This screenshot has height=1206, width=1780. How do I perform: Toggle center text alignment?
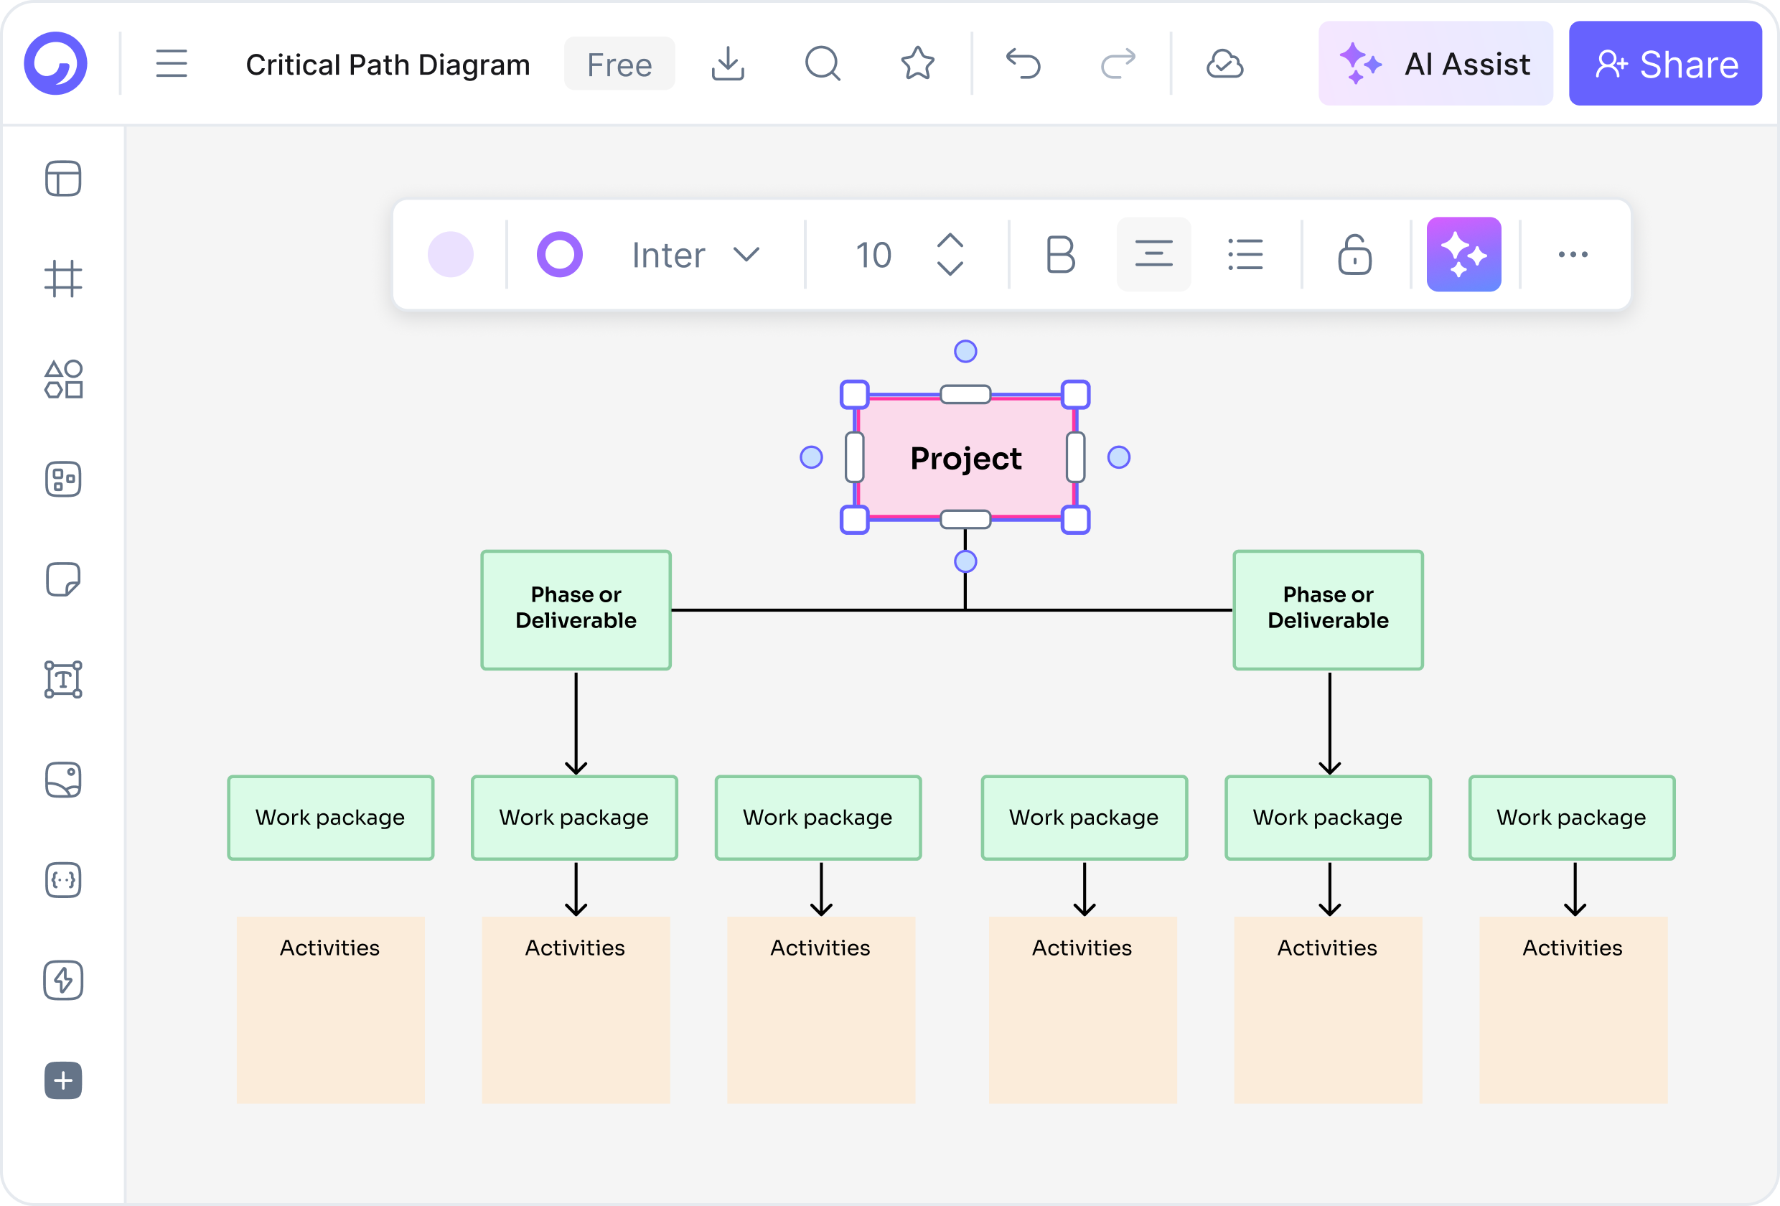pos(1153,254)
